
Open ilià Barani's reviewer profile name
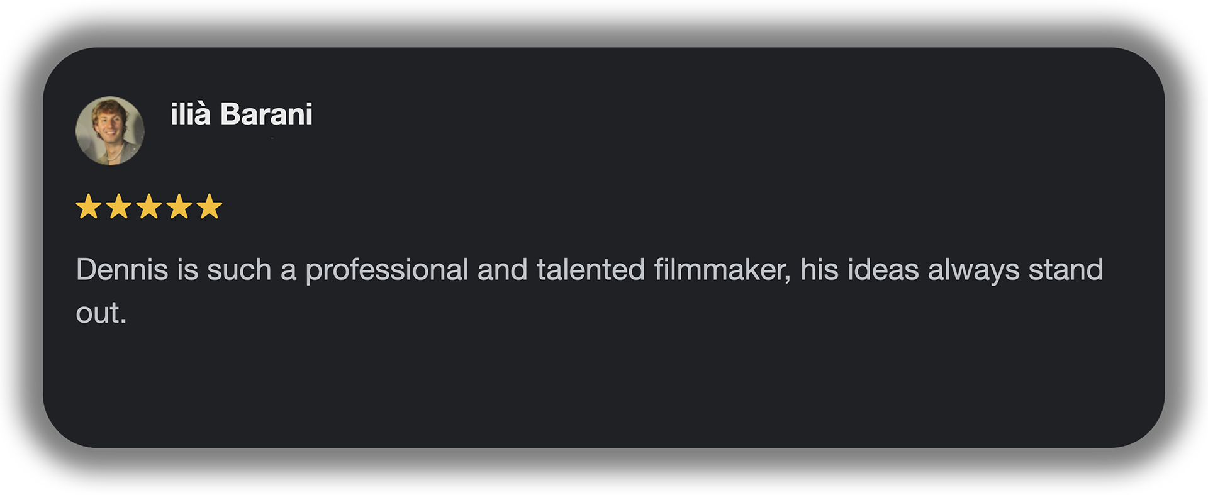tap(242, 114)
